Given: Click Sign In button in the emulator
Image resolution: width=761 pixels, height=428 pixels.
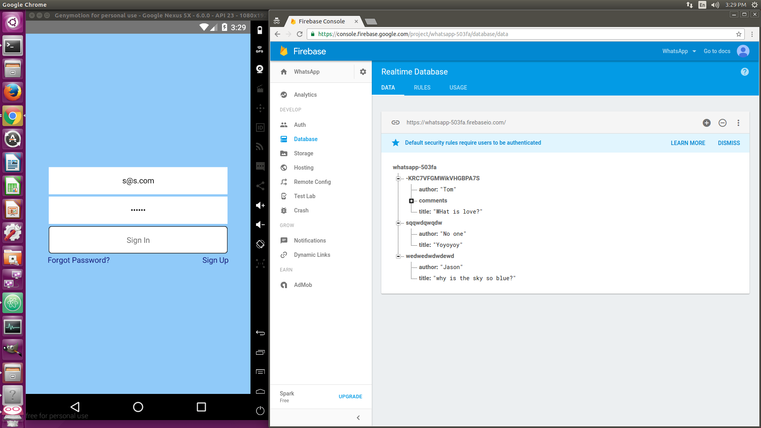Looking at the screenshot, I should pyautogui.click(x=138, y=240).
